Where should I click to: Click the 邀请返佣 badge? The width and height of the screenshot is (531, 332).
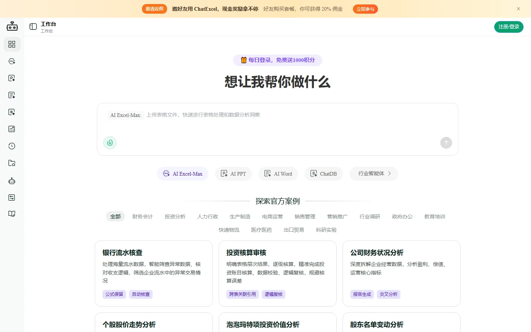click(x=155, y=9)
